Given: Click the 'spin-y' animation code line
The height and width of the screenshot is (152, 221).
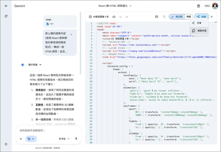Looking at the screenshot, I should (x=155, y=91).
